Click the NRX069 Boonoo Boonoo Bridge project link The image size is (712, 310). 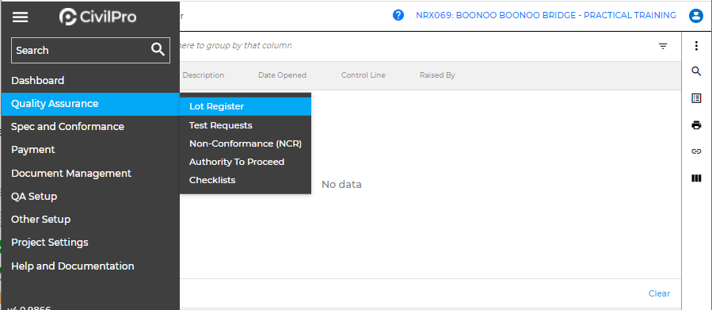(546, 15)
